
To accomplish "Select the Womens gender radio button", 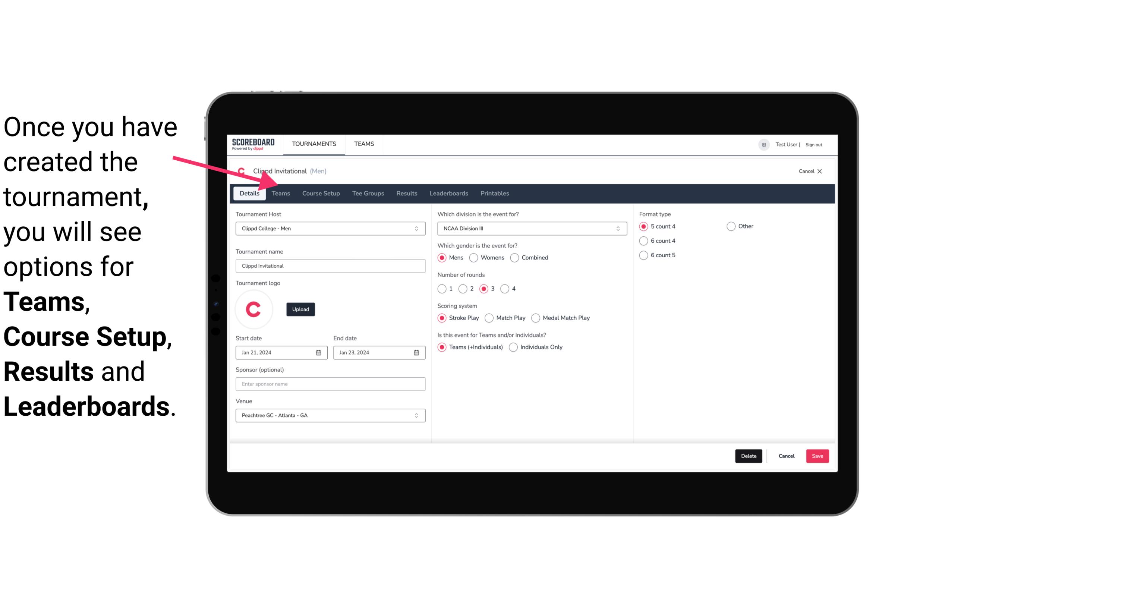I will (x=474, y=257).
